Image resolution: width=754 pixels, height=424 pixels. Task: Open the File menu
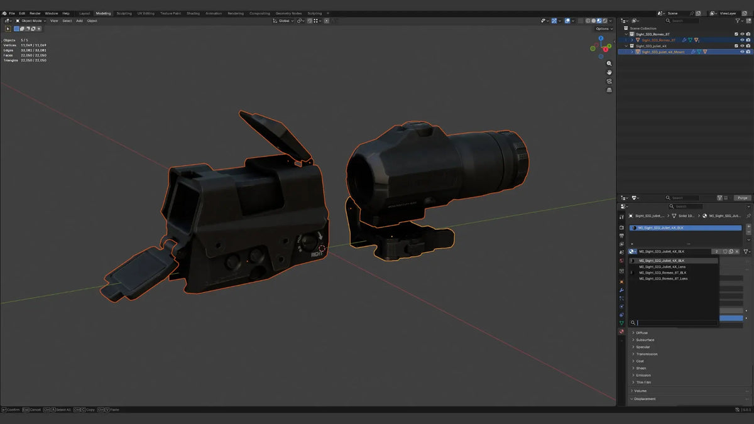tap(12, 13)
